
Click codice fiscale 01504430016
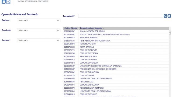[x=69, y=94]
